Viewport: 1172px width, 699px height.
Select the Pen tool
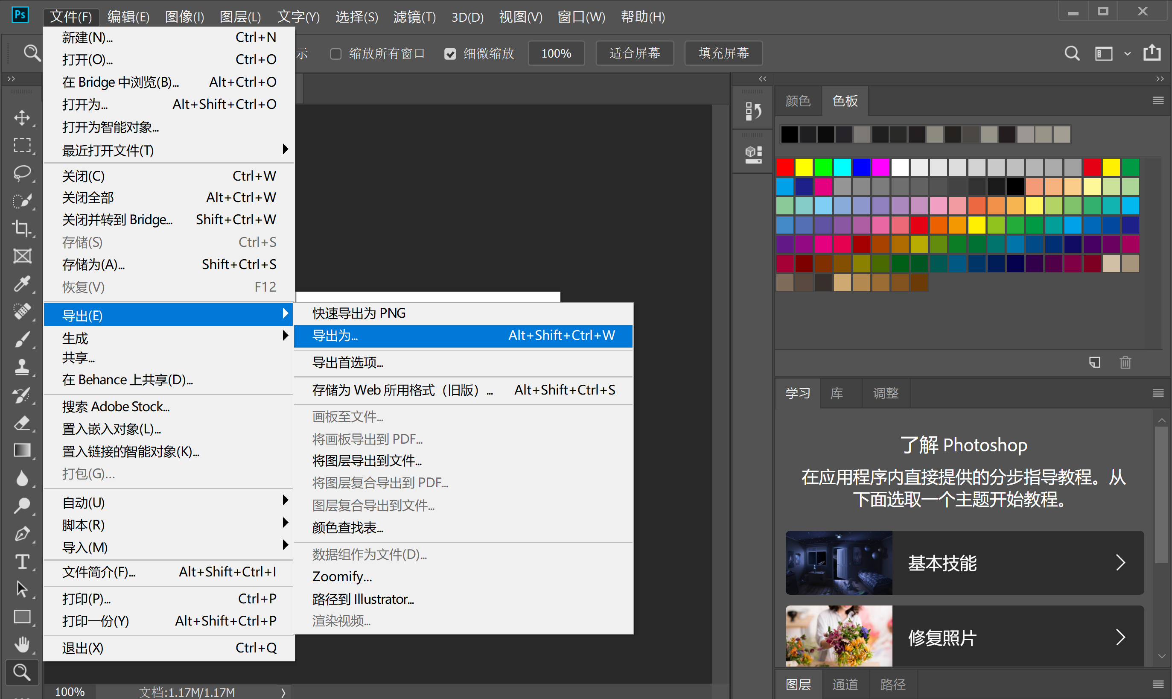pyautogui.click(x=22, y=534)
